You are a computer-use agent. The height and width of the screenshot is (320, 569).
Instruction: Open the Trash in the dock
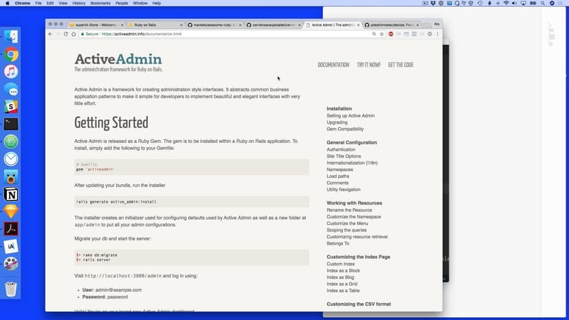11,288
